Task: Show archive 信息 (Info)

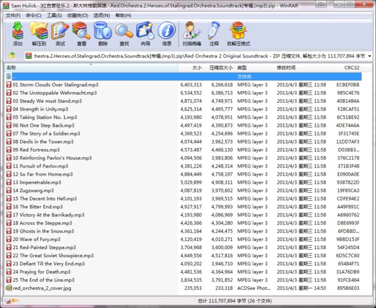Action: tap(167, 33)
